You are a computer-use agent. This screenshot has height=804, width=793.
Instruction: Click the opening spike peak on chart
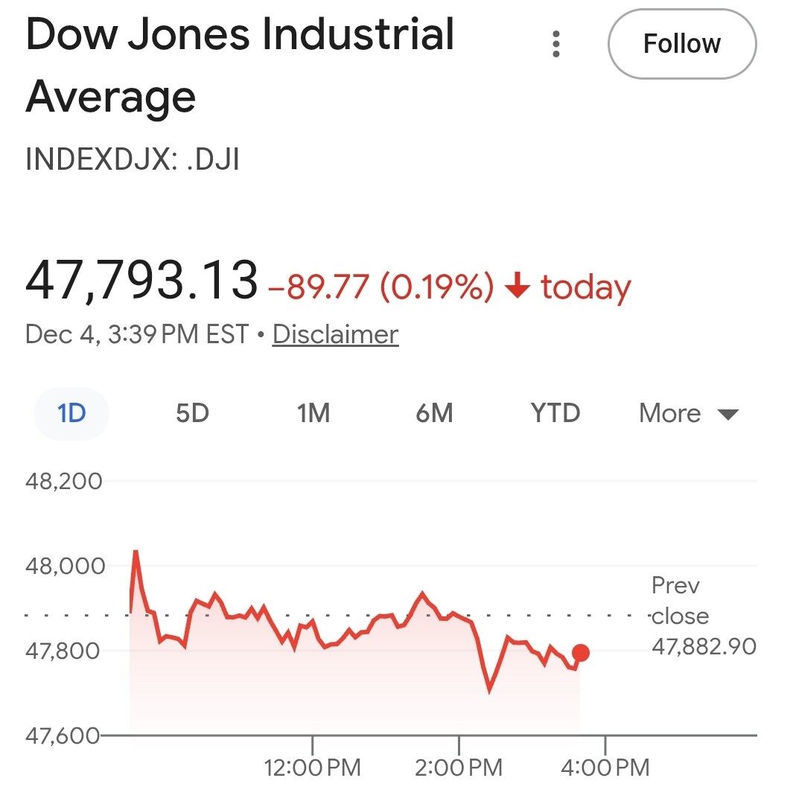pos(136,552)
